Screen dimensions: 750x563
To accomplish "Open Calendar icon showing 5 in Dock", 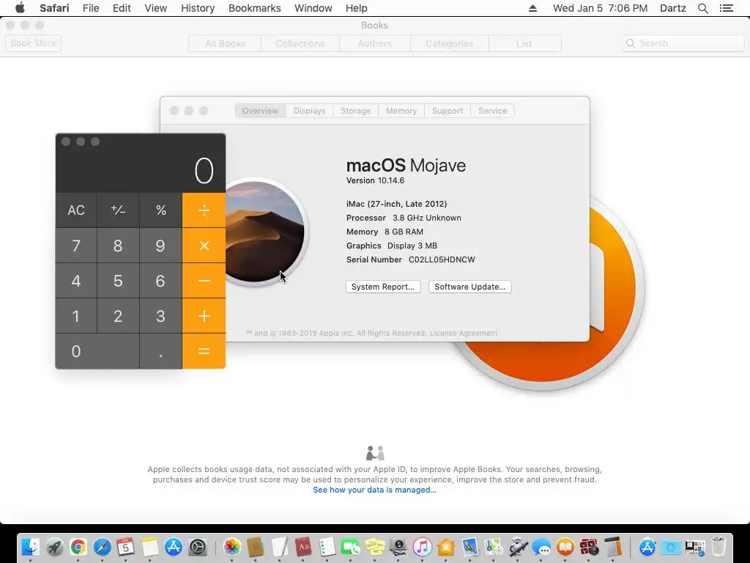I will click(x=126, y=547).
